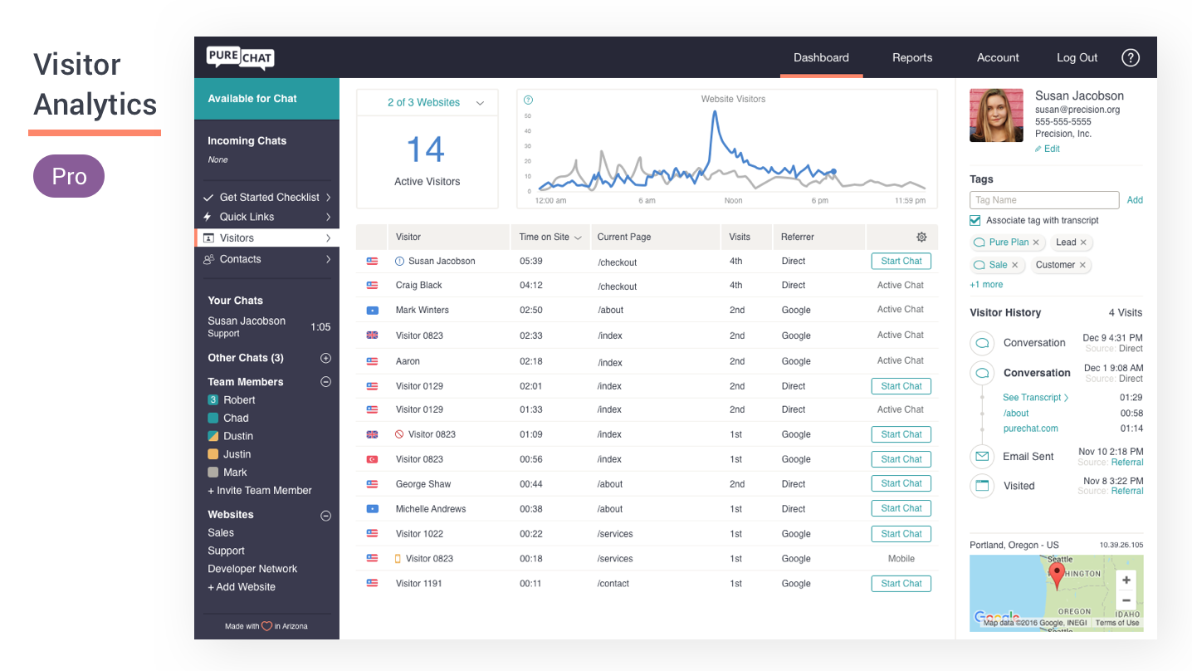
Task: Open the See Transcript link
Action: tap(1034, 398)
